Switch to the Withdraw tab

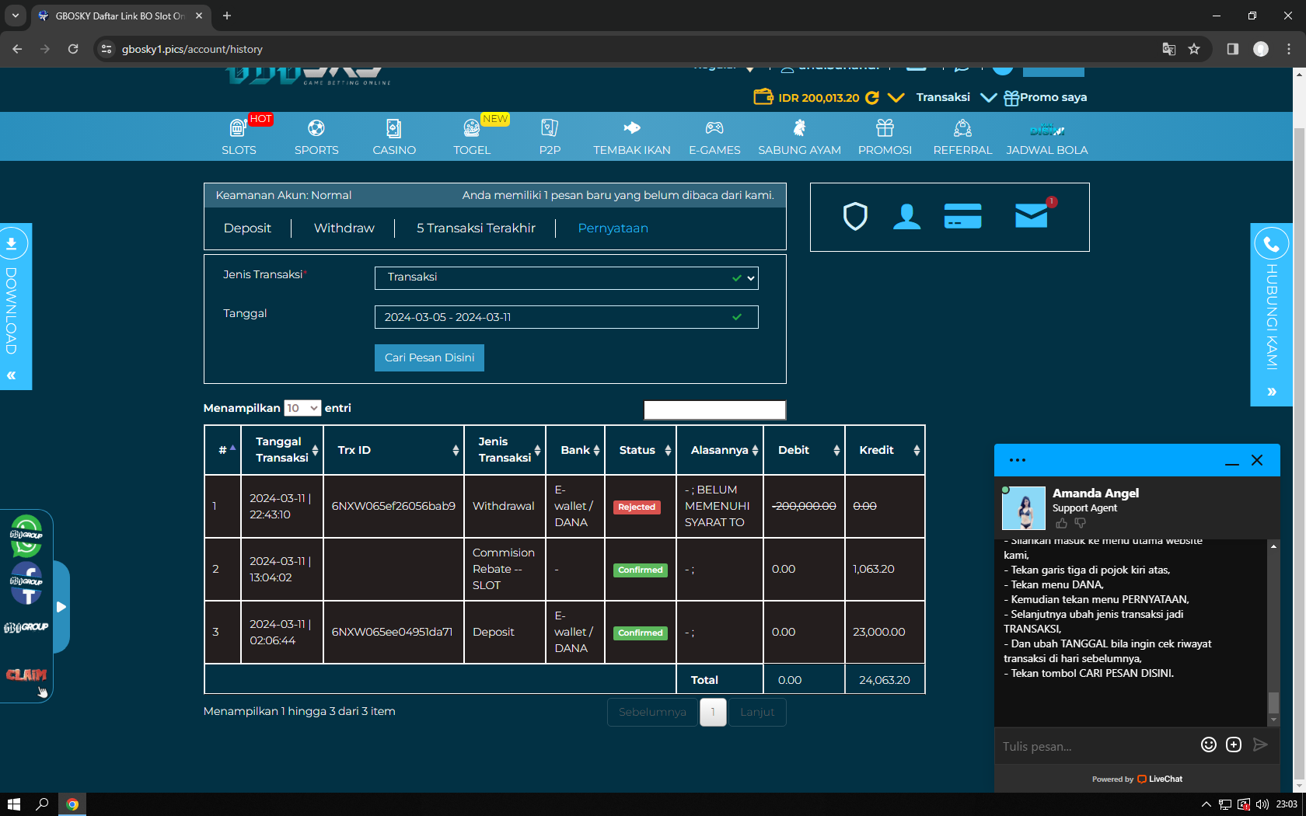(344, 228)
